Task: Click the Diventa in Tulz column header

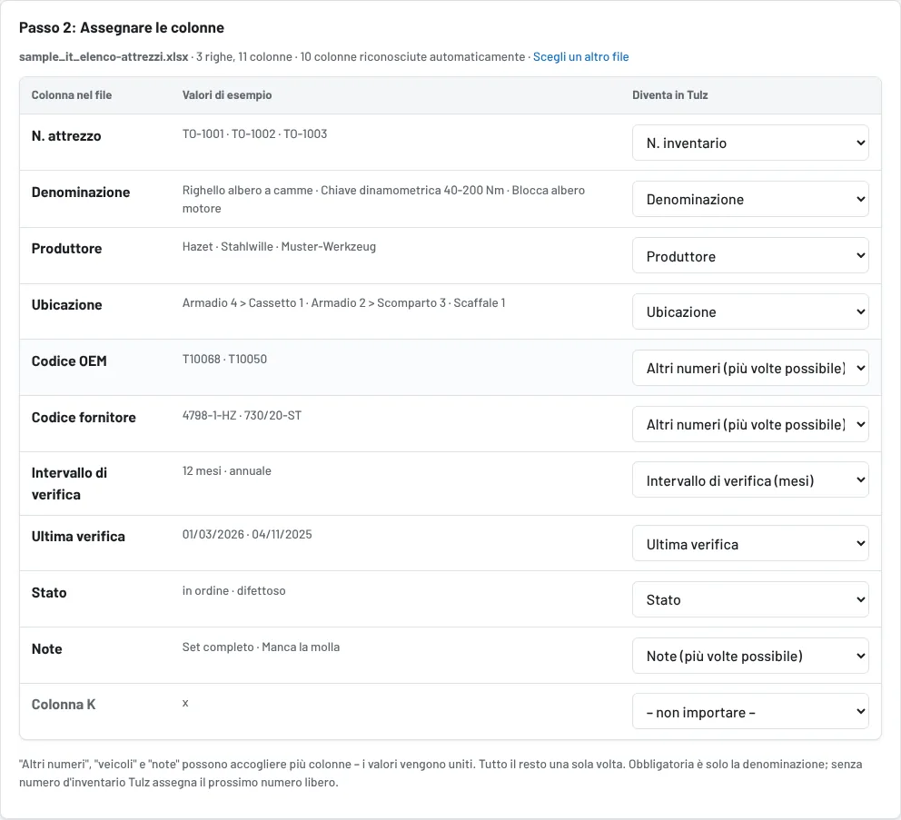Action: (x=670, y=94)
